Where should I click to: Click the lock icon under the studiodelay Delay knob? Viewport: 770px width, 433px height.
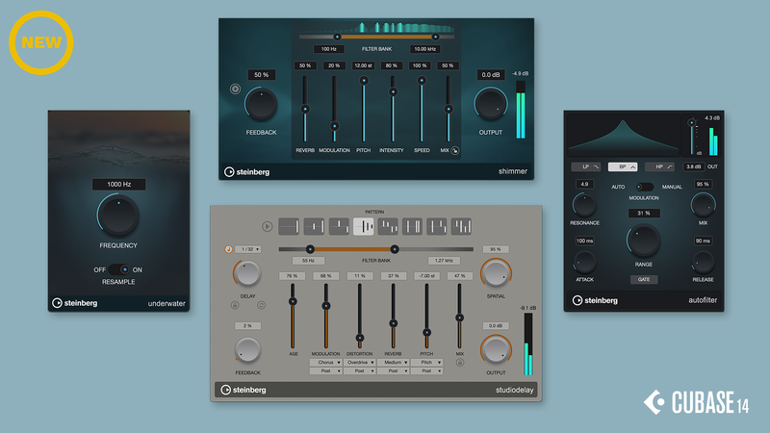pos(235,305)
